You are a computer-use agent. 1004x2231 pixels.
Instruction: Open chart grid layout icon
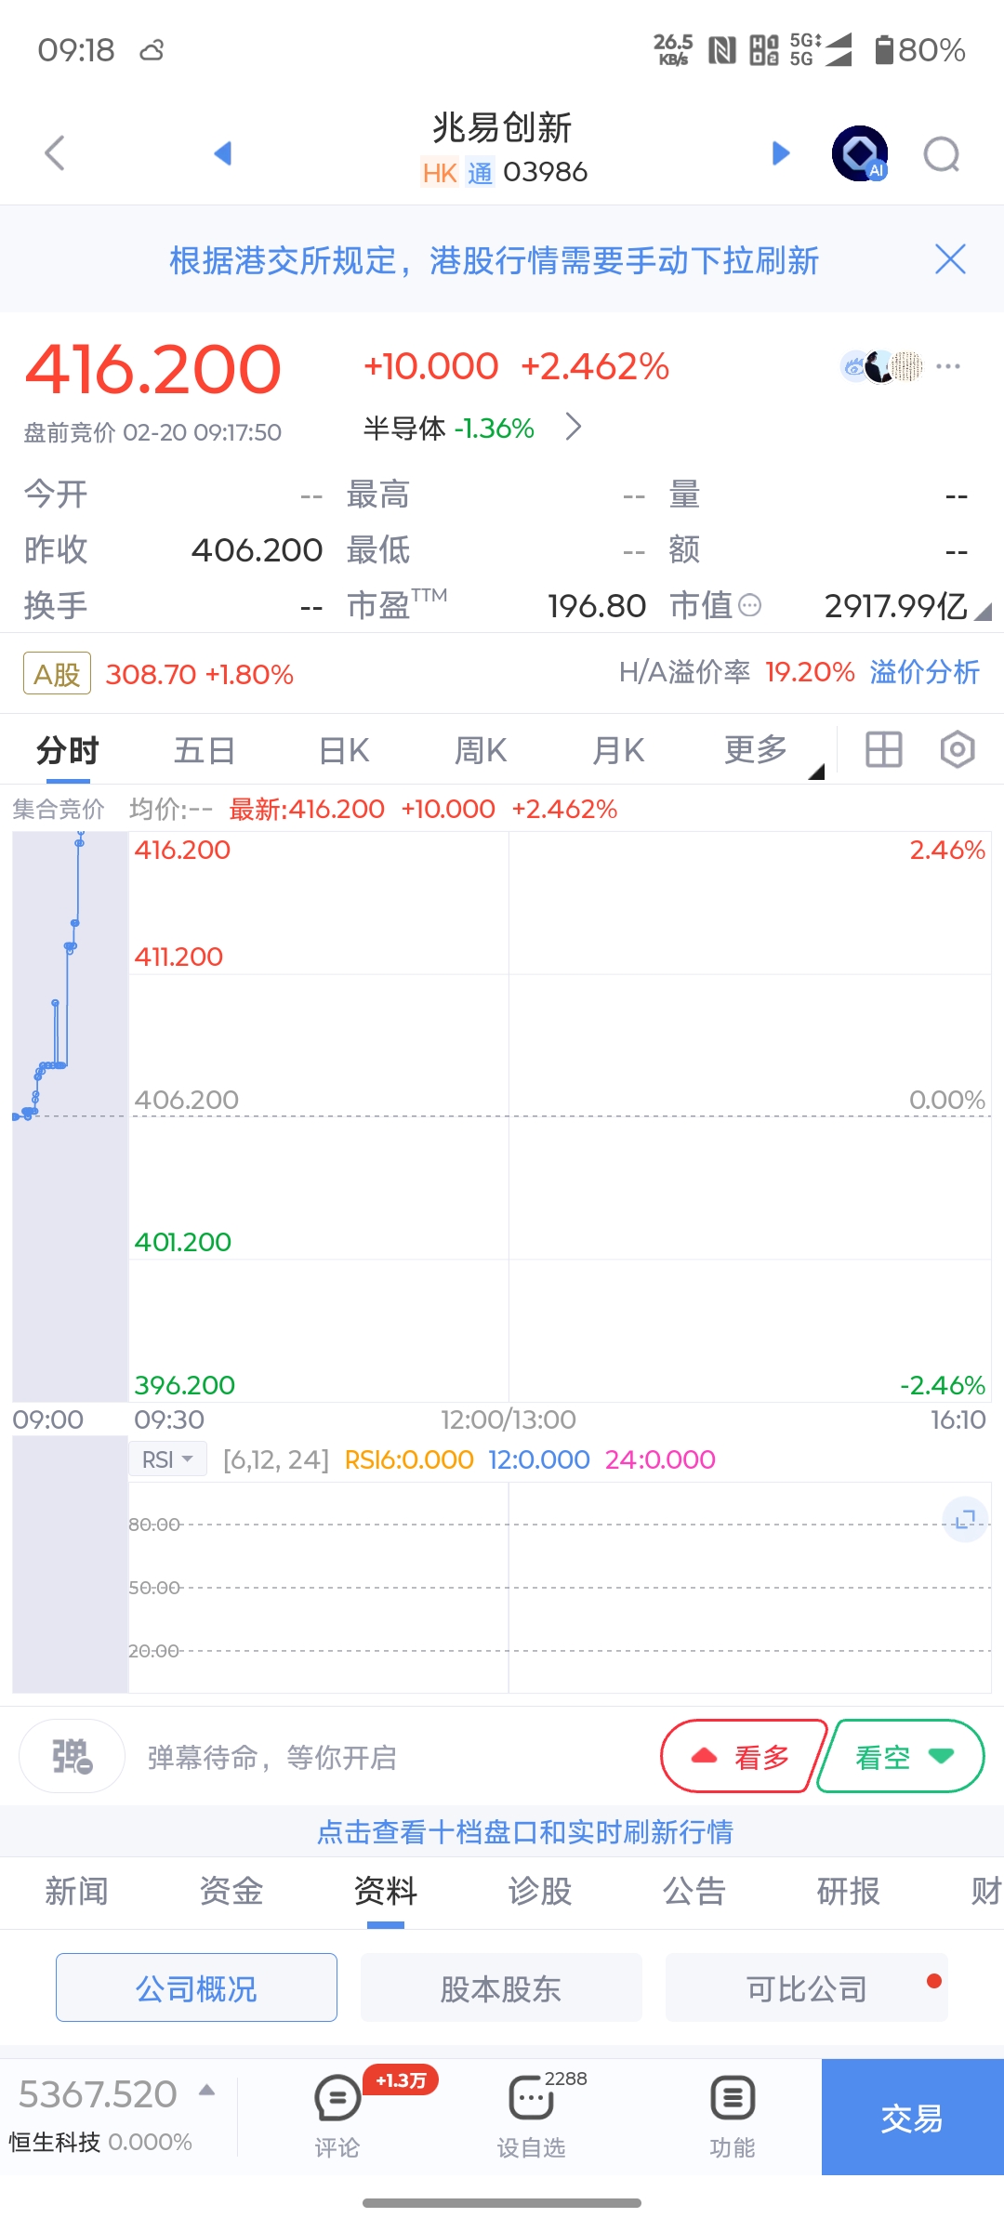click(883, 749)
